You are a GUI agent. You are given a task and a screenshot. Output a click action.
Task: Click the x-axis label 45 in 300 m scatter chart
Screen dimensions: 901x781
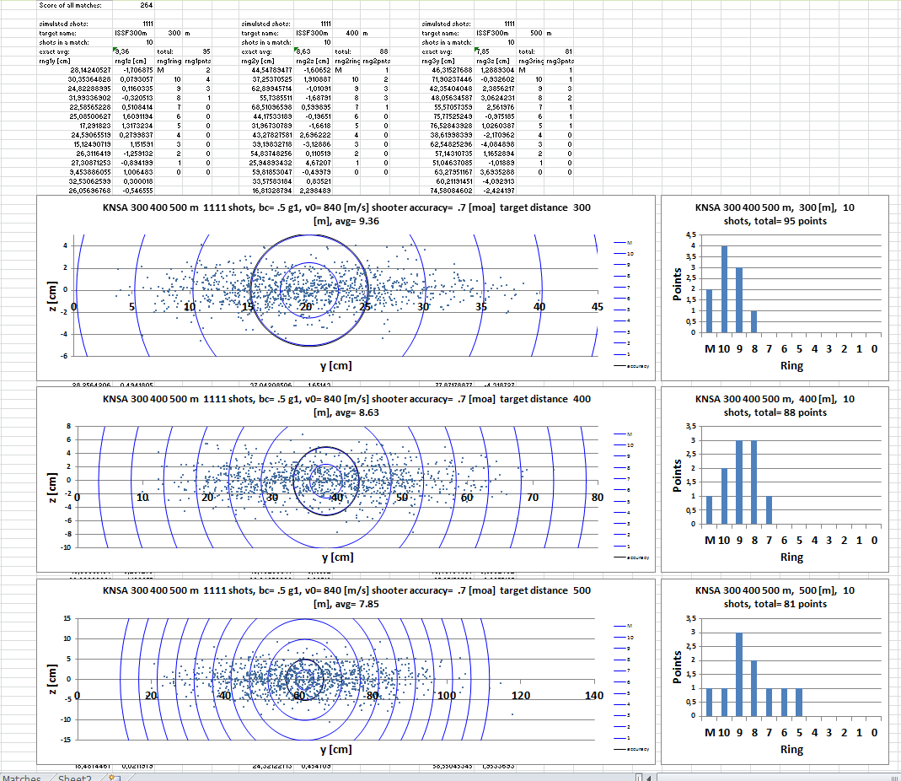pos(598,306)
